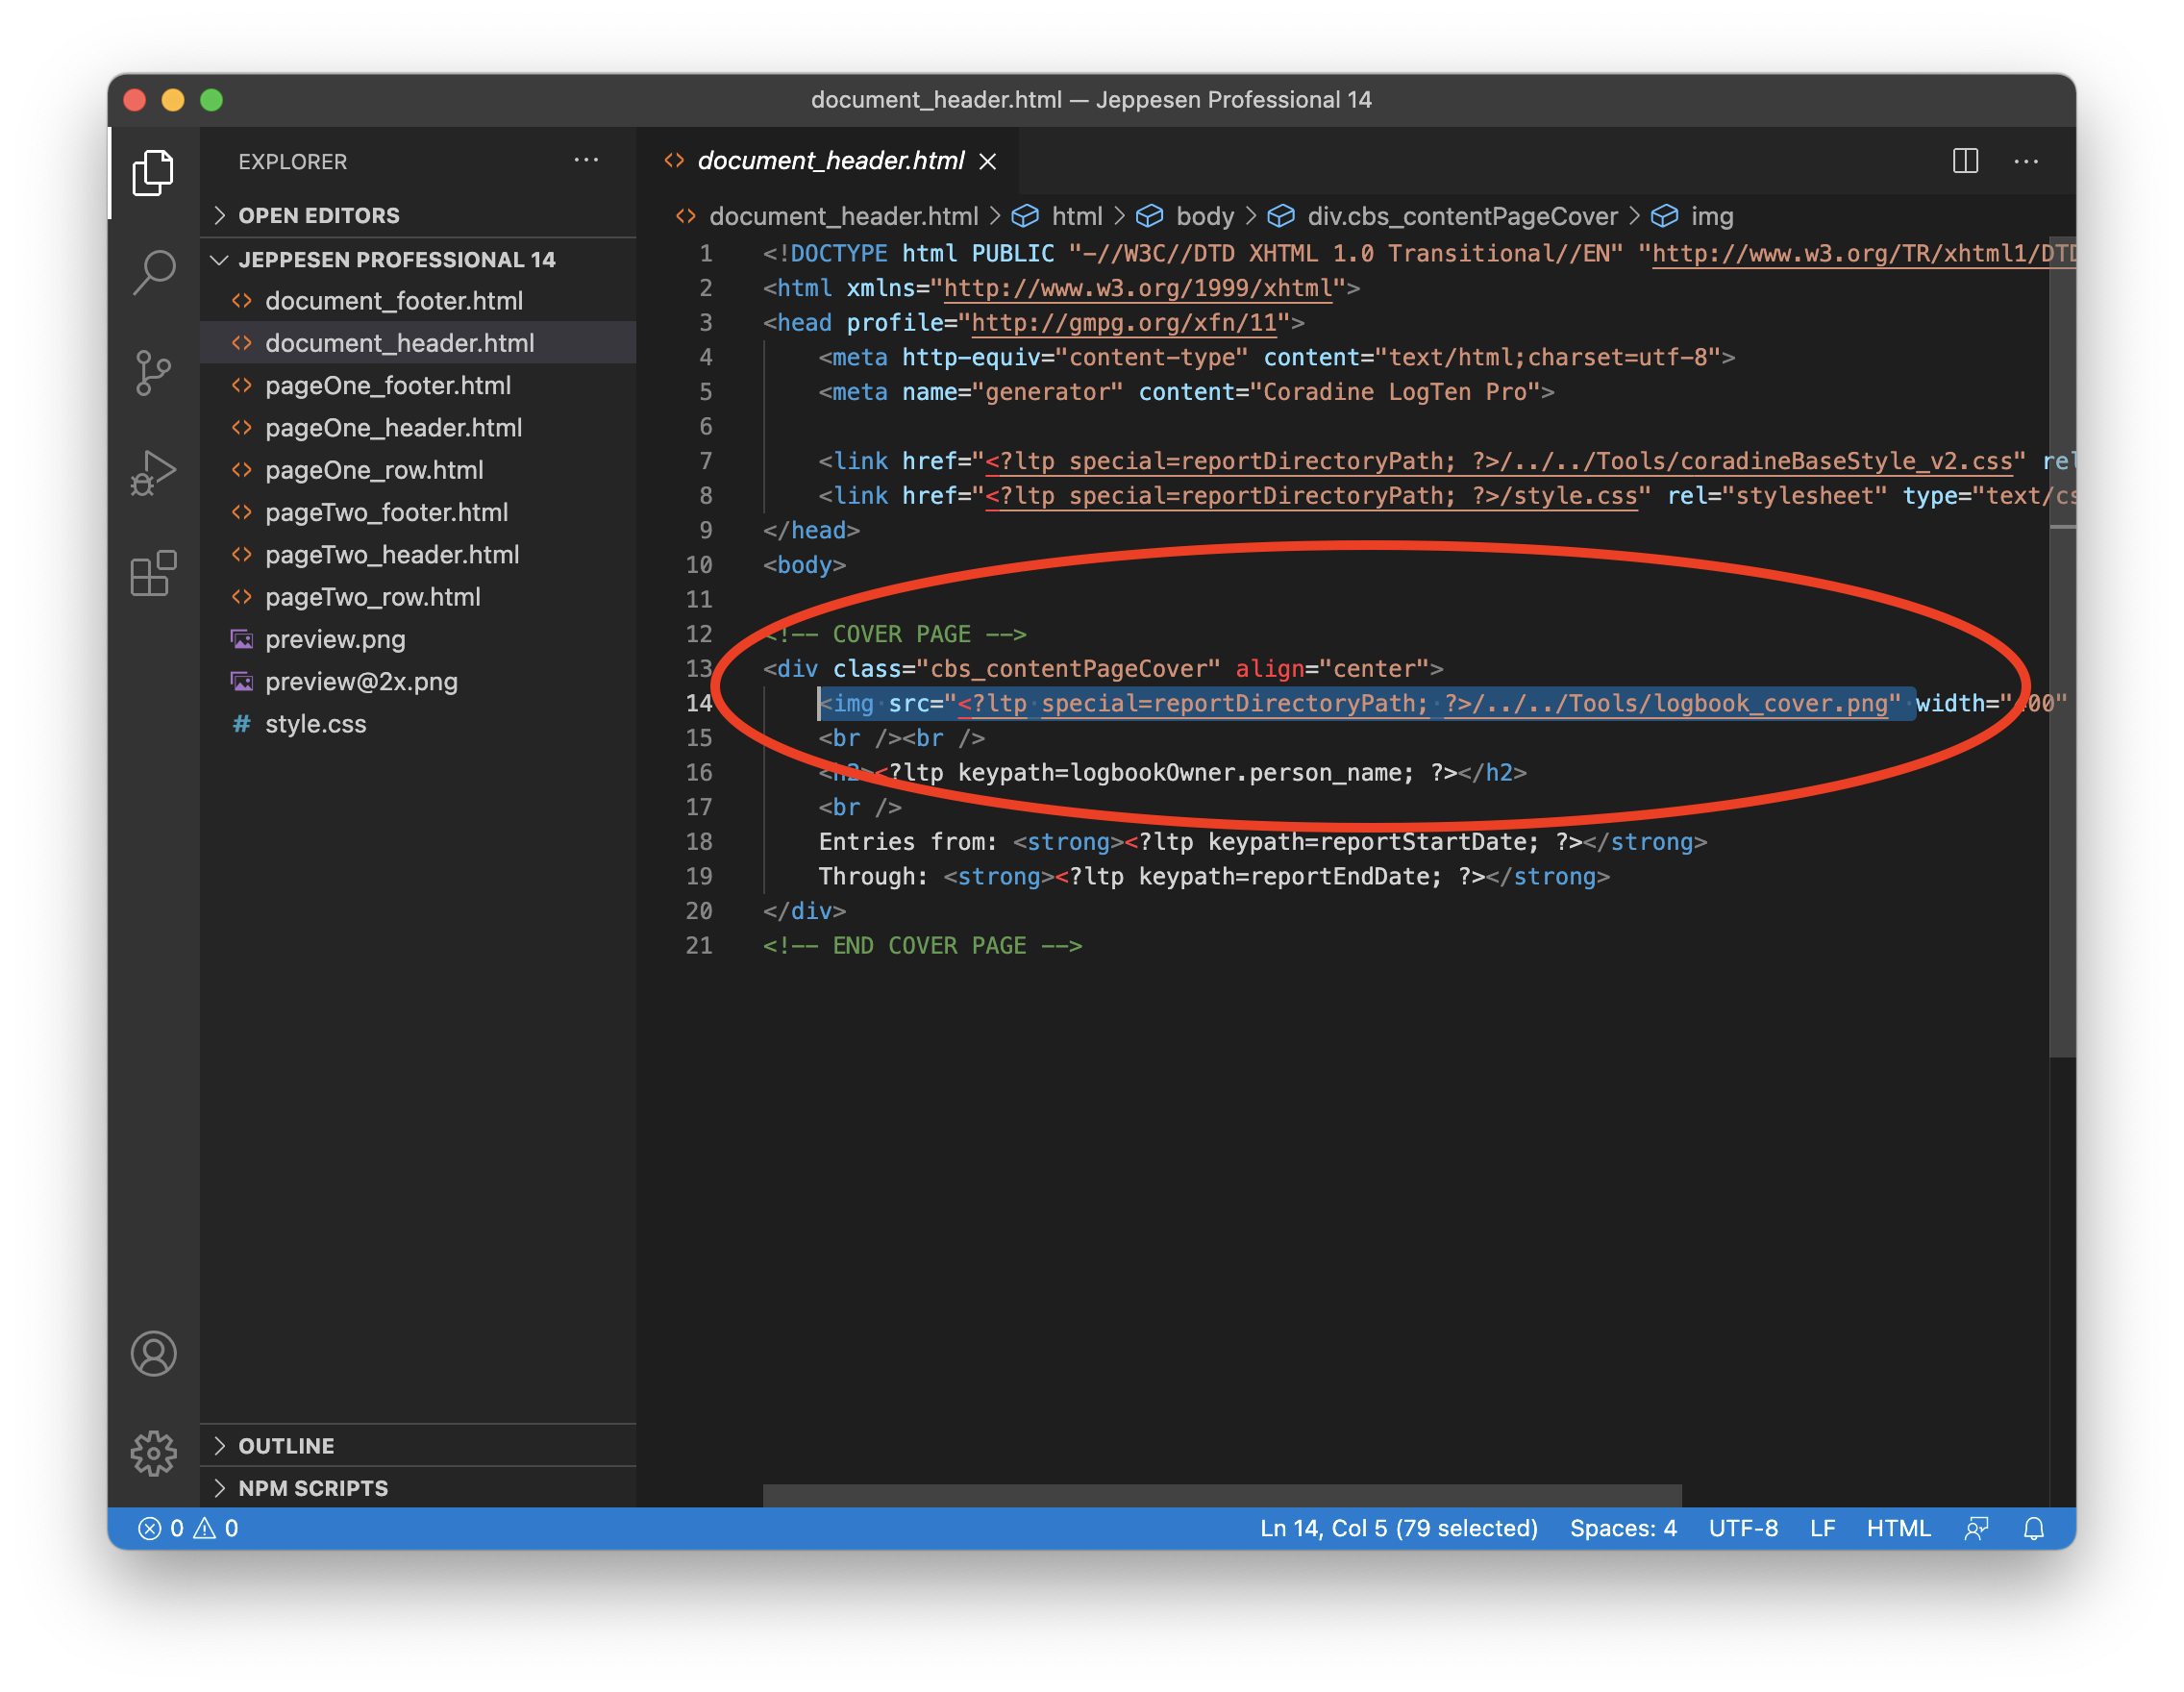This screenshot has width=2184, height=1692.
Task: Open the notifications bell in status bar
Action: [2034, 1528]
